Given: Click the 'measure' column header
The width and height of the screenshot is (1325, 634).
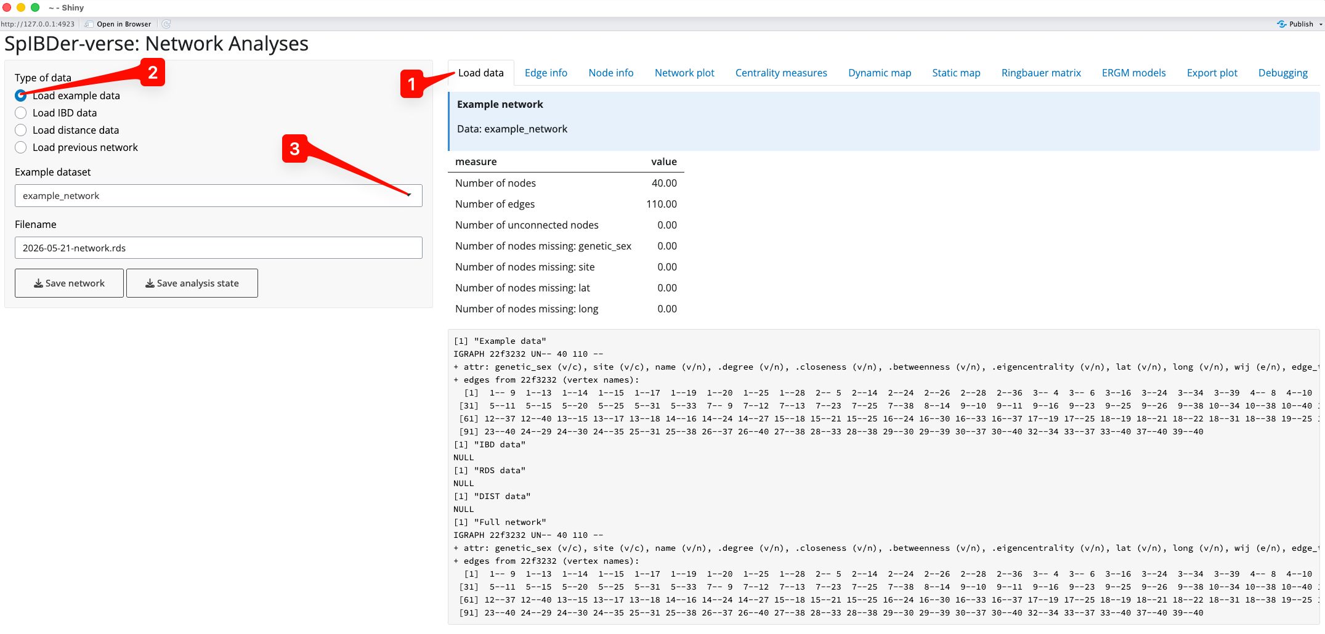Looking at the screenshot, I should coord(476,161).
